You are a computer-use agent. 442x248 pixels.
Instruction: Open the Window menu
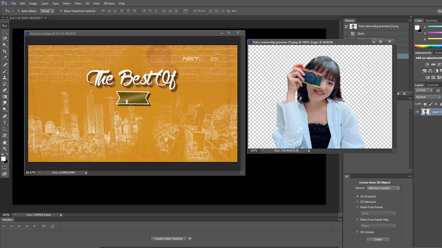(109, 3)
